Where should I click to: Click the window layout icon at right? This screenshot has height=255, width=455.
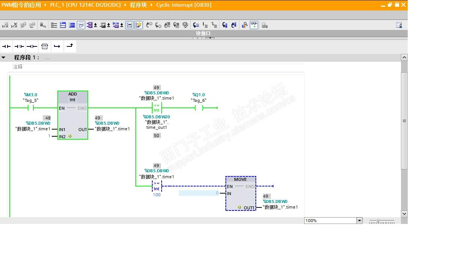(399, 25)
